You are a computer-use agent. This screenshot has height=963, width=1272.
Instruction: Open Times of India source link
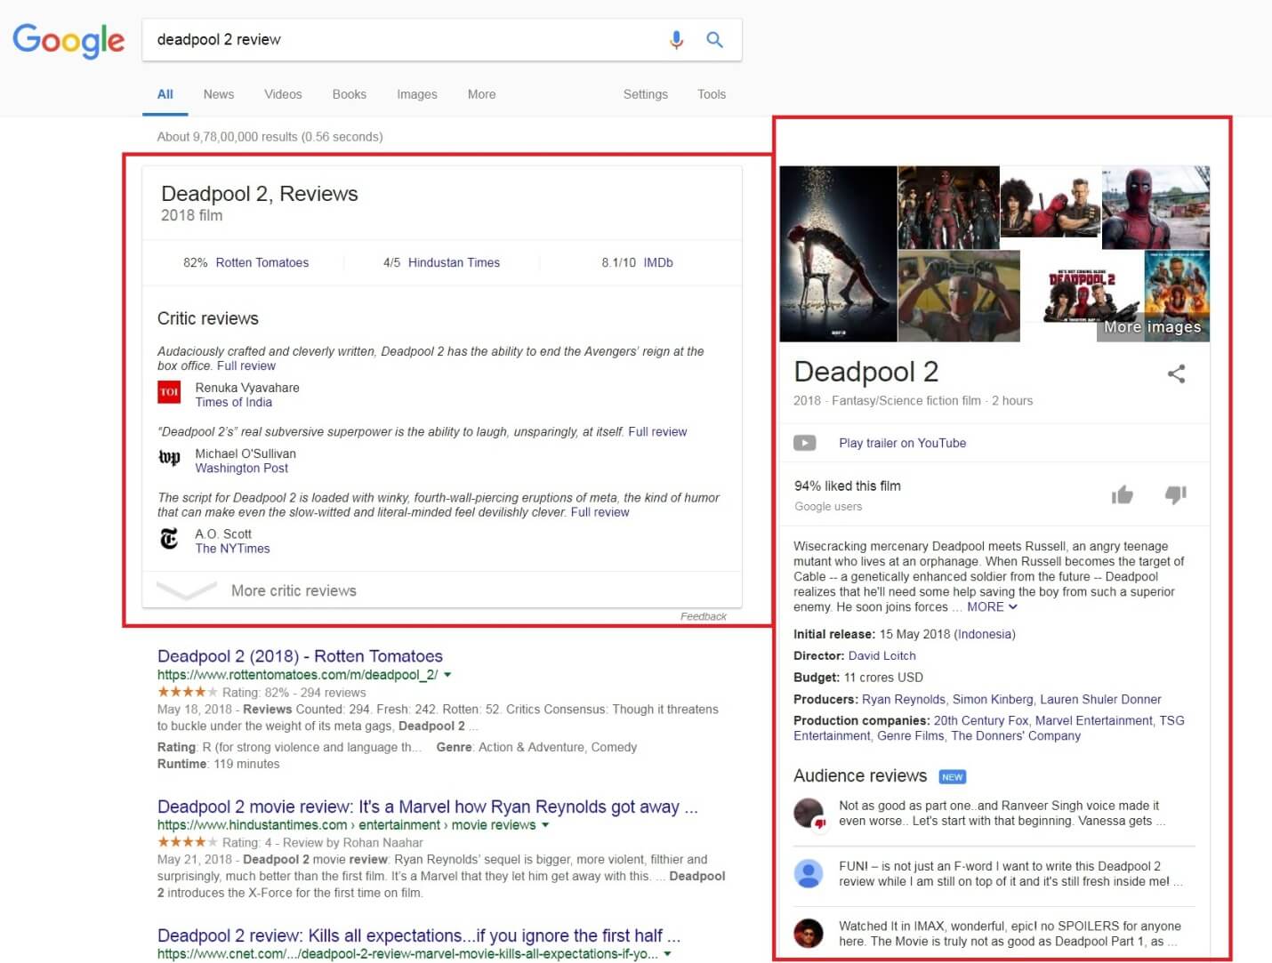[234, 402]
